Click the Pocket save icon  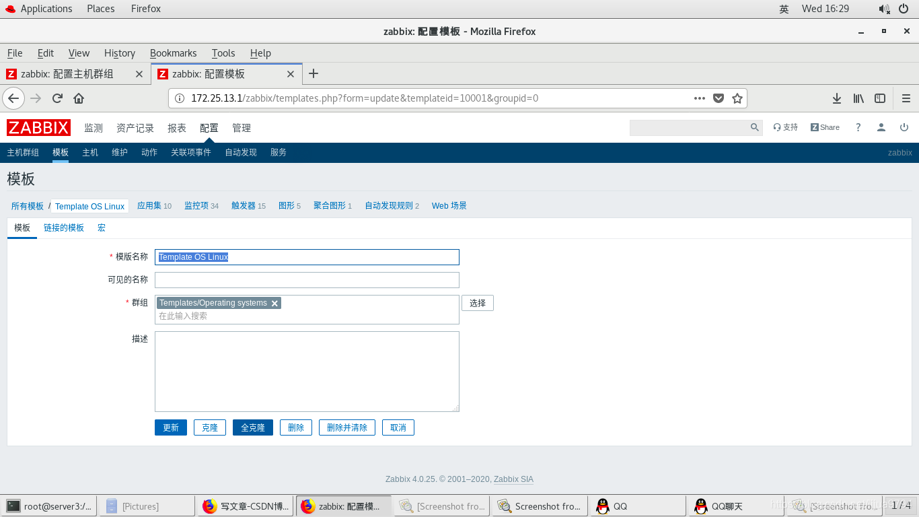[x=719, y=98]
